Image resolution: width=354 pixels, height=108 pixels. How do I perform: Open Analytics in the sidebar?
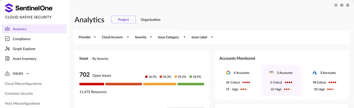34,29
